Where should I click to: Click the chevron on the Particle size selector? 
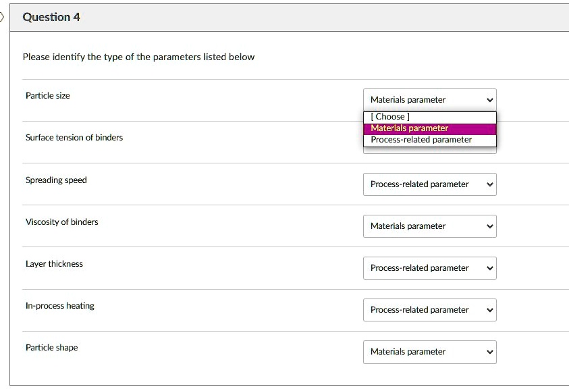click(x=488, y=99)
